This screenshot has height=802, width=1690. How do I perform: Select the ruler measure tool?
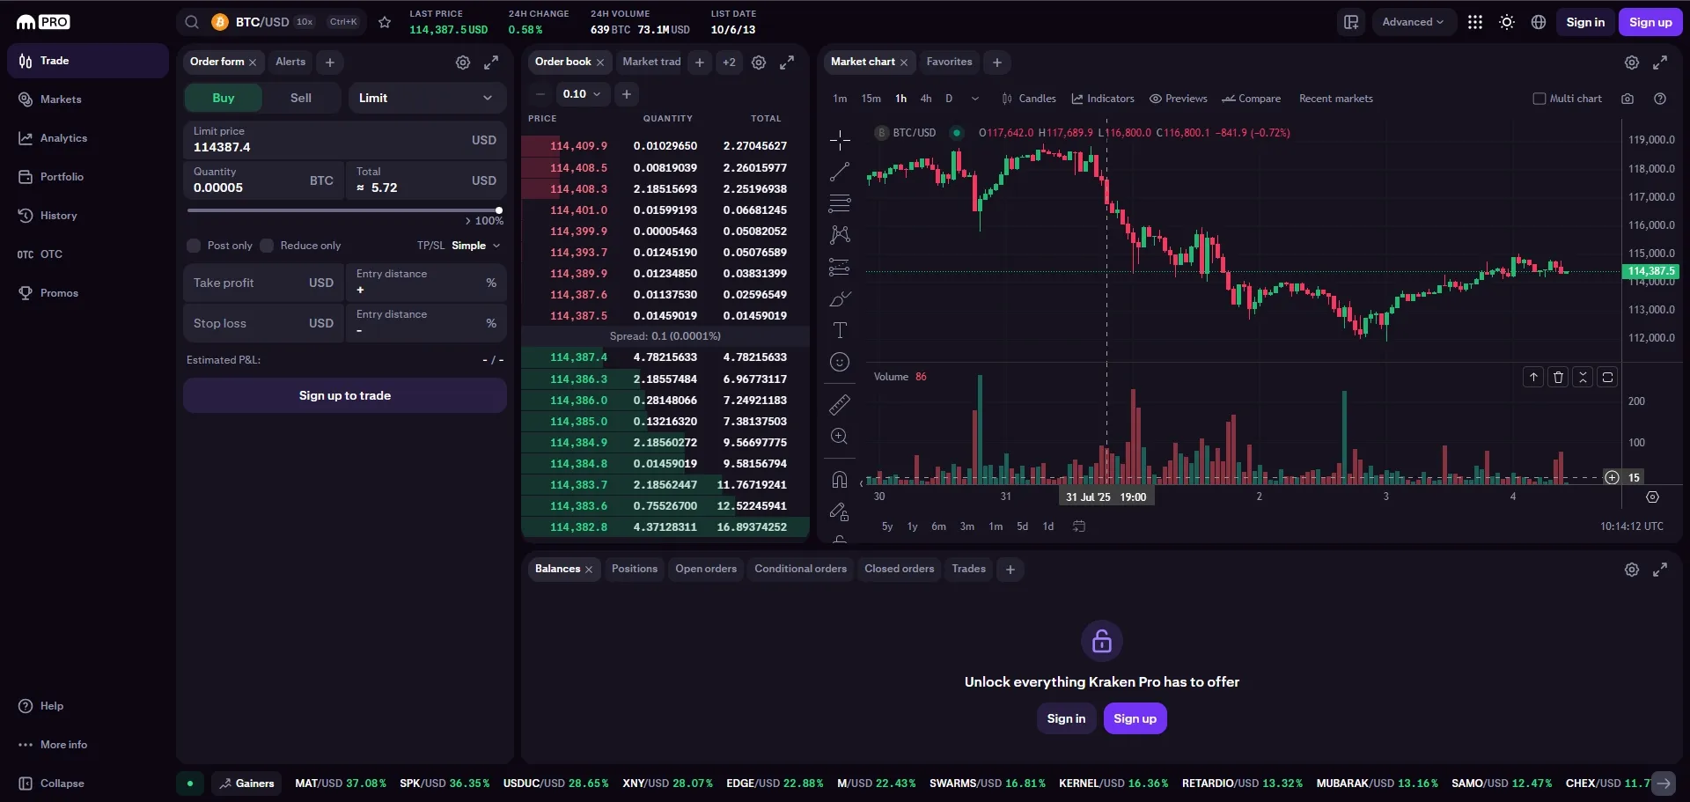click(x=840, y=405)
